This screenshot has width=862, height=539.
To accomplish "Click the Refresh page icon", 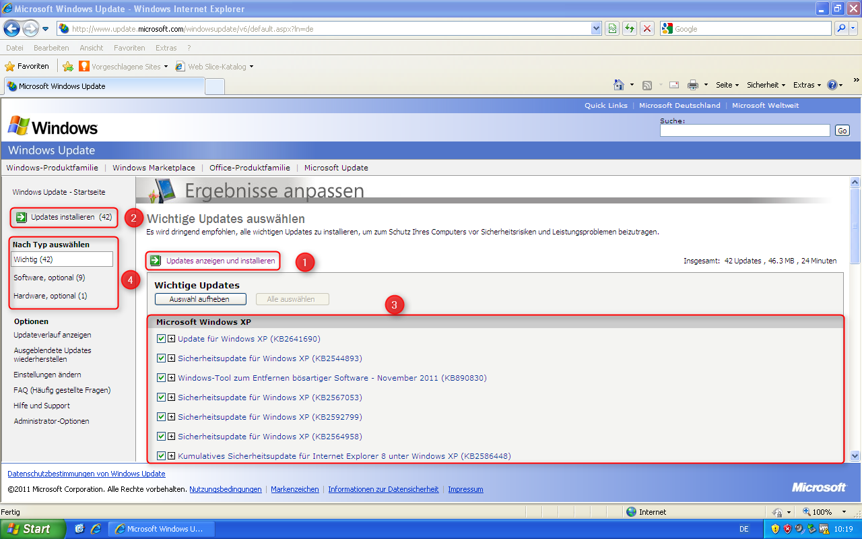I will pyautogui.click(x=630, y=28).
